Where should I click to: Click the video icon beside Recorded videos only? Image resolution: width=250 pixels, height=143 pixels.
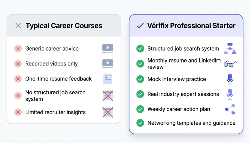point(108,64)
